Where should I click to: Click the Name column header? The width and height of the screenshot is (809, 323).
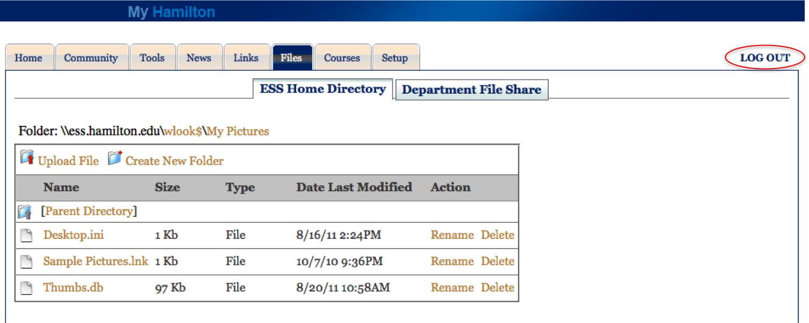pos(61,187)
